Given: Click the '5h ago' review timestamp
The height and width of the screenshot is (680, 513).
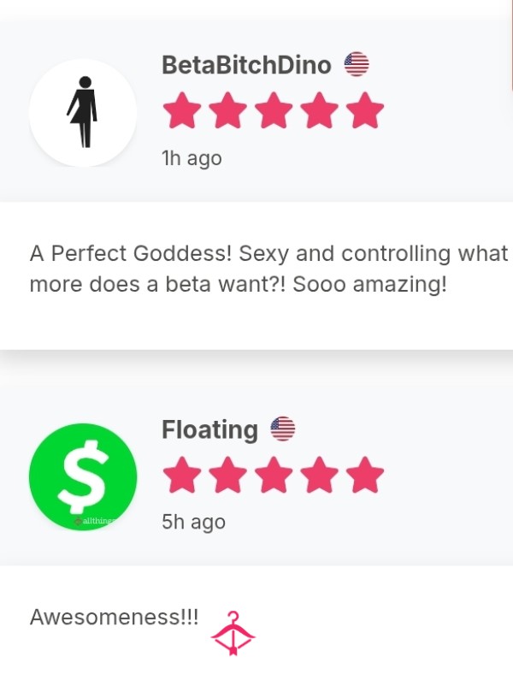Looking at the screenshot, I should (x=193, y=523).
